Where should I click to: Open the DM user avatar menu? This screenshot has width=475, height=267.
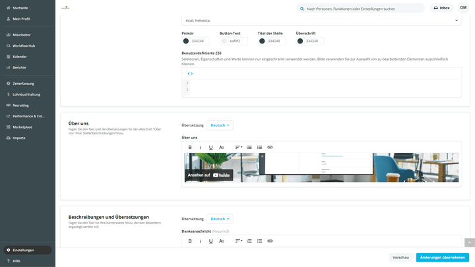(x=463, y=8)
